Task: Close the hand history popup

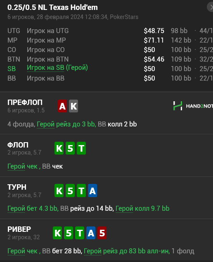Action: pyautogui.click(x=211, y=7)
